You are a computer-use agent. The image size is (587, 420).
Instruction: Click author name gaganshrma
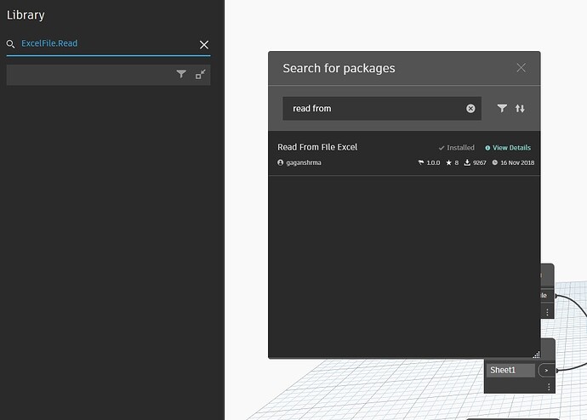pos(304,162)
